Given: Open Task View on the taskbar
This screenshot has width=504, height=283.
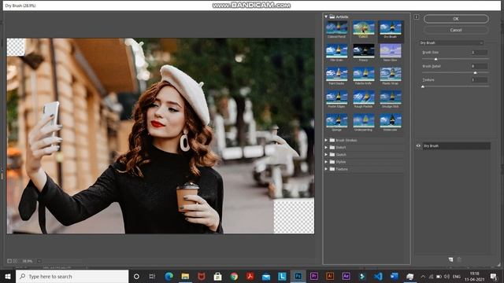Looking at the screenshot, I should pos(152,276).
